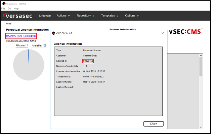This screenshot has height=134, width=211.
Task: Click the vertical scrollbar thumb in the system panel
Action: [x=201, y=67]
